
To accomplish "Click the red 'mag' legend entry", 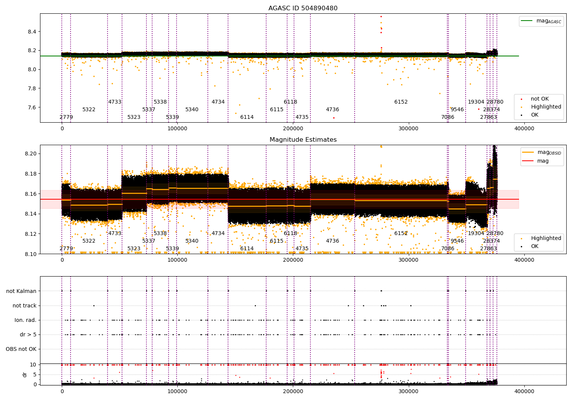I will (535, 161).
